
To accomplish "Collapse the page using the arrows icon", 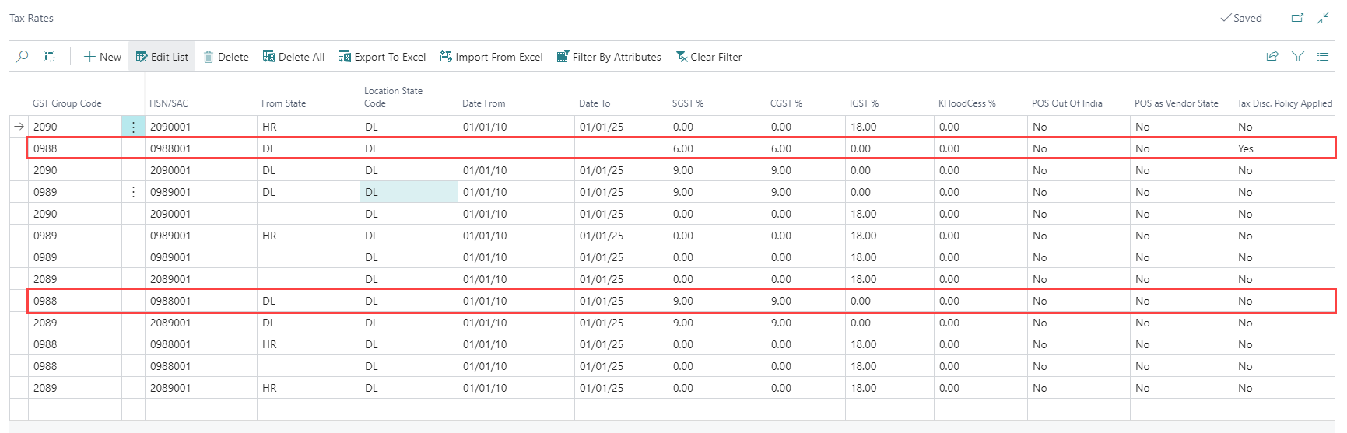I will pos(1323,18).
